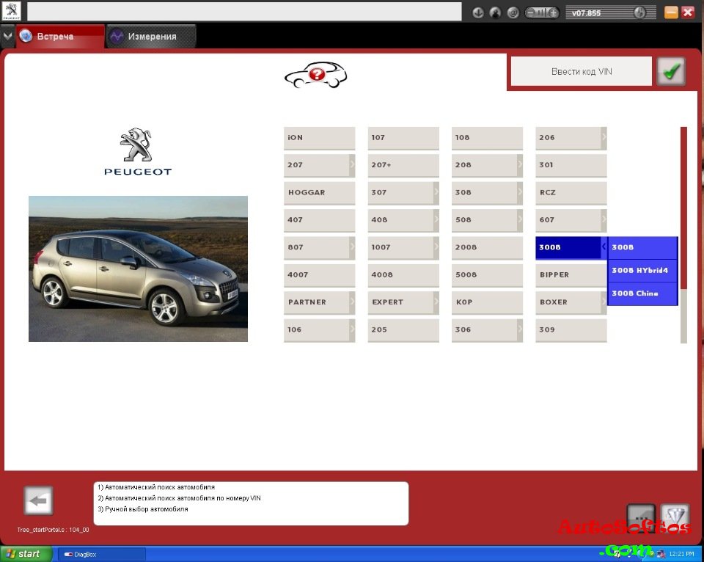Expand the 307 model arrow

(x=436, y=192)
